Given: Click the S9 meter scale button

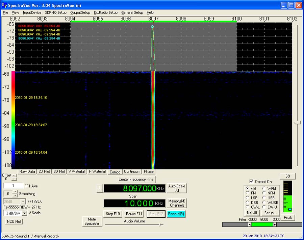Looking at the screenshot, I should [x=288, y=176].
